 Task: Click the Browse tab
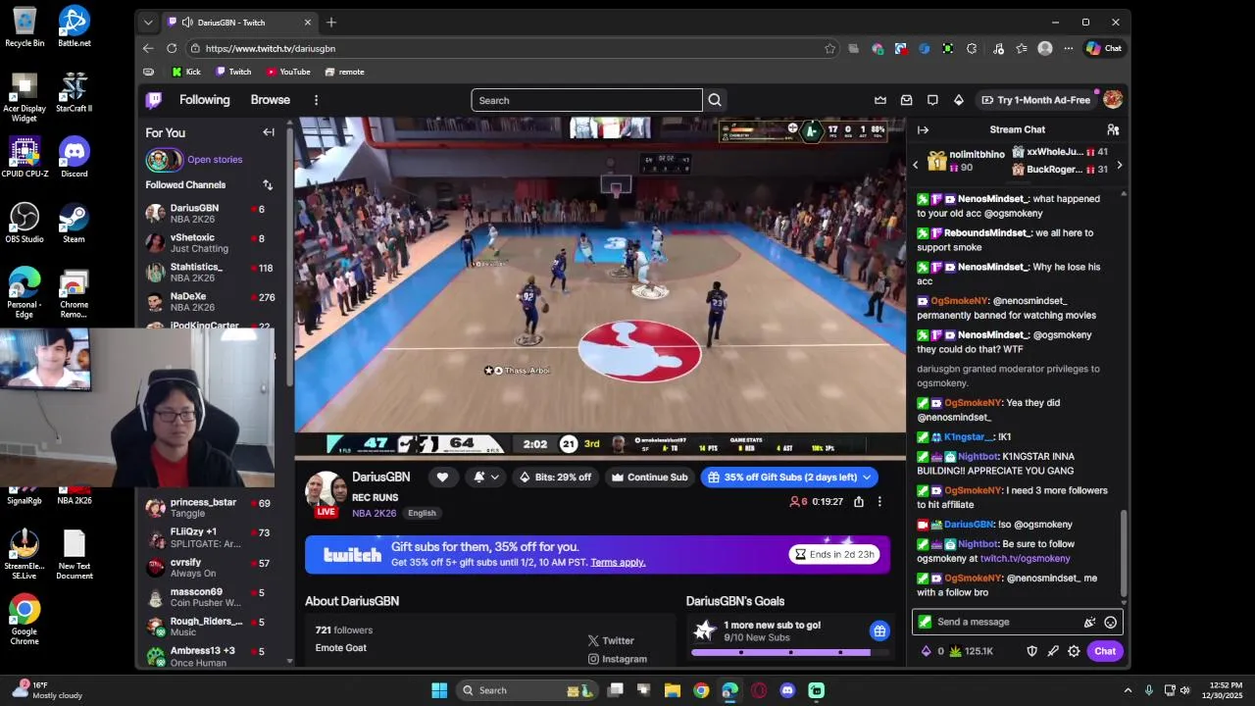click(270, 100)
